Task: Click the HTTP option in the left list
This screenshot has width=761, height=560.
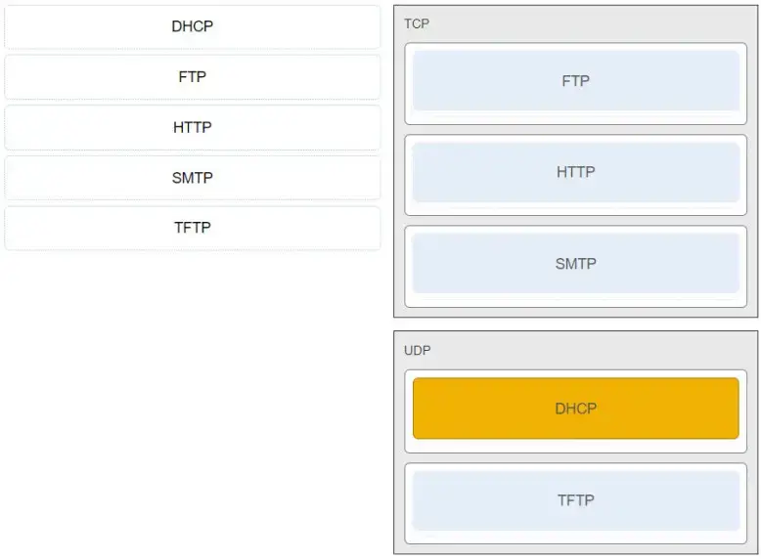Action: click(192, 127)
